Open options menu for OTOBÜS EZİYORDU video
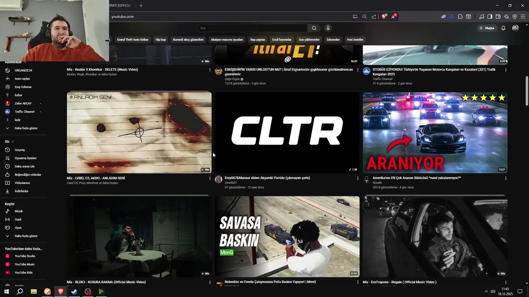 (x=506, y=70)
